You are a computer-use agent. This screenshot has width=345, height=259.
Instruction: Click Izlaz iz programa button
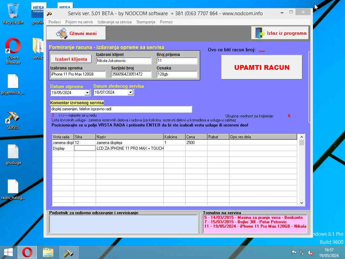(280, 33)
